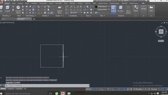Select the Extrude tool

(x=8, y=9)
